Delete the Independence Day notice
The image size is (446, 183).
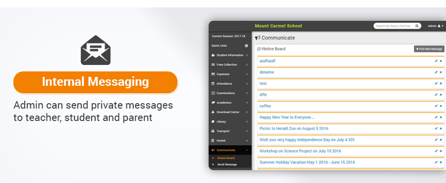click(x=441, y=140)
